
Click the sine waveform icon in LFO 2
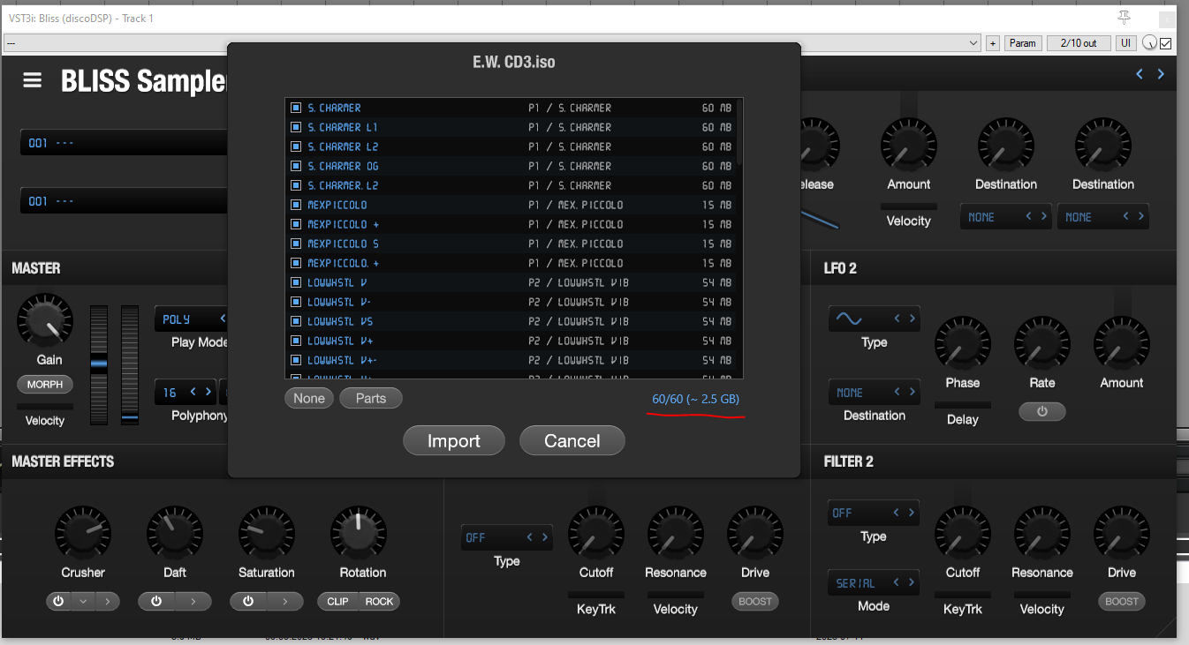[851, 319]
